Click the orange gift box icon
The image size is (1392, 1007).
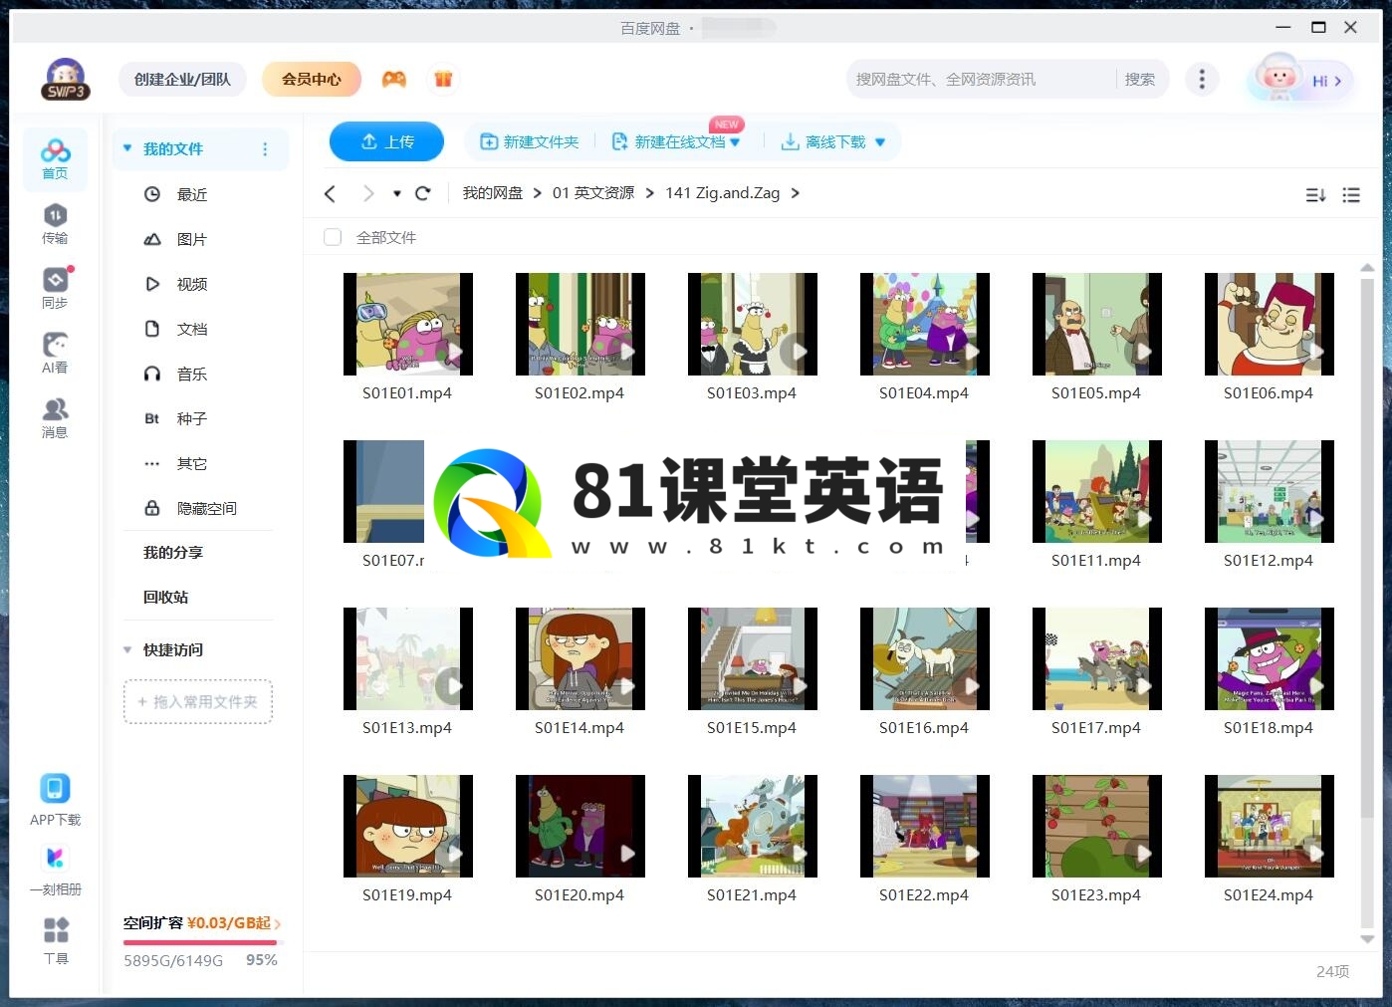443,79
